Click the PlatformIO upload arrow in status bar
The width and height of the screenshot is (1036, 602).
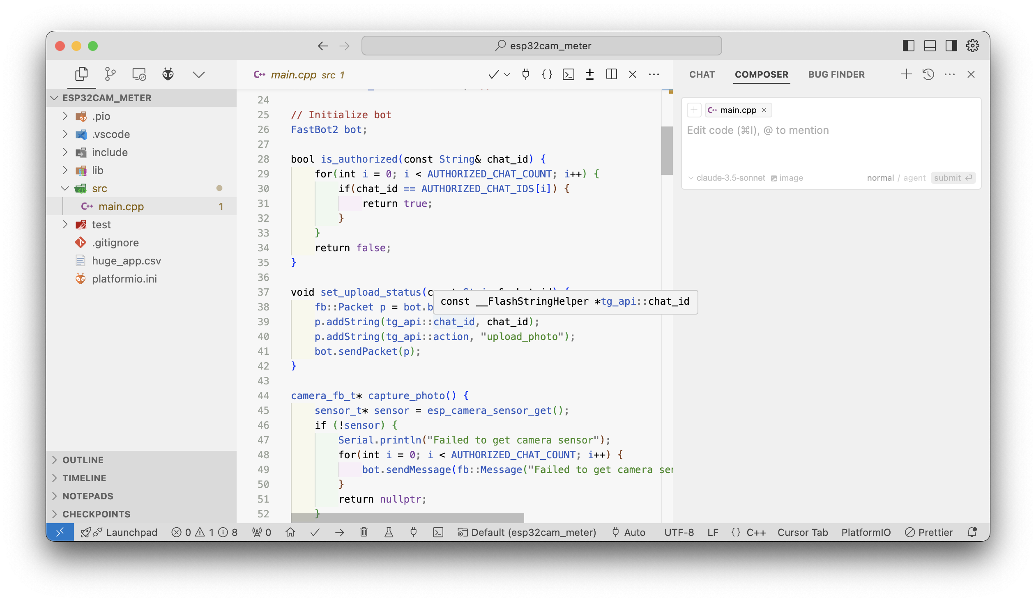click(x=340, y=533)
